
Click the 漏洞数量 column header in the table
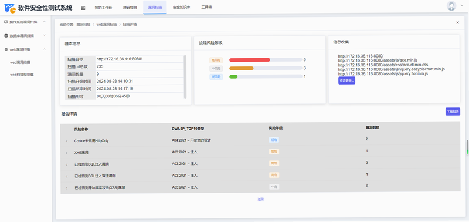pyautogui.click(x=373, y=127)
